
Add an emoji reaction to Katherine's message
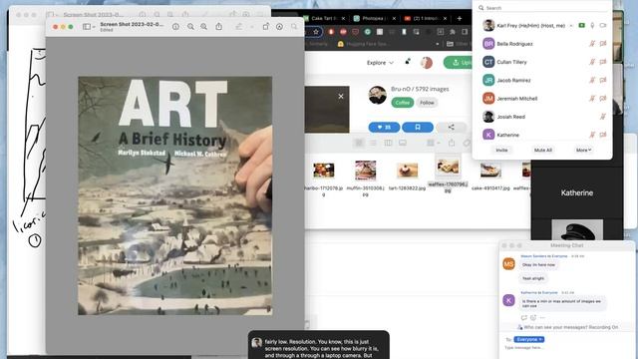[533, 317]
